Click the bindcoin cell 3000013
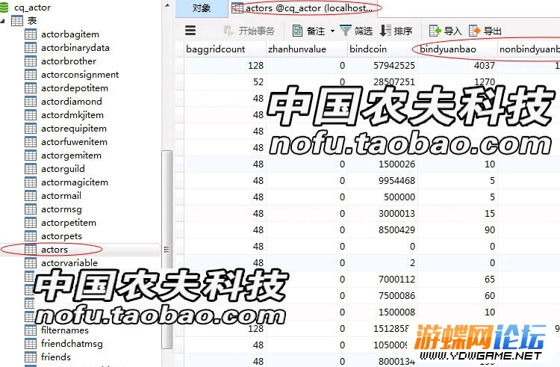Image resolution: width=560 pixels, height=367 pixels. click(x=382, y=213)
